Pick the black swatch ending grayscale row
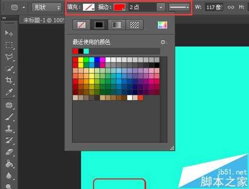 (157, 65)
